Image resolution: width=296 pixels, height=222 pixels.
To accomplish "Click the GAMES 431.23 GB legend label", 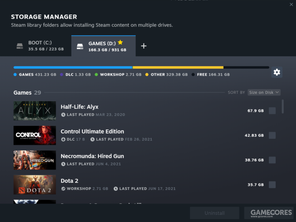I will point(38,74).
